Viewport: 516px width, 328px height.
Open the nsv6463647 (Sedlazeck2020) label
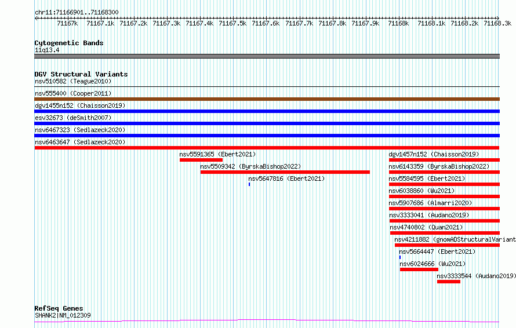pyautogui.click(x=80, y=142)
